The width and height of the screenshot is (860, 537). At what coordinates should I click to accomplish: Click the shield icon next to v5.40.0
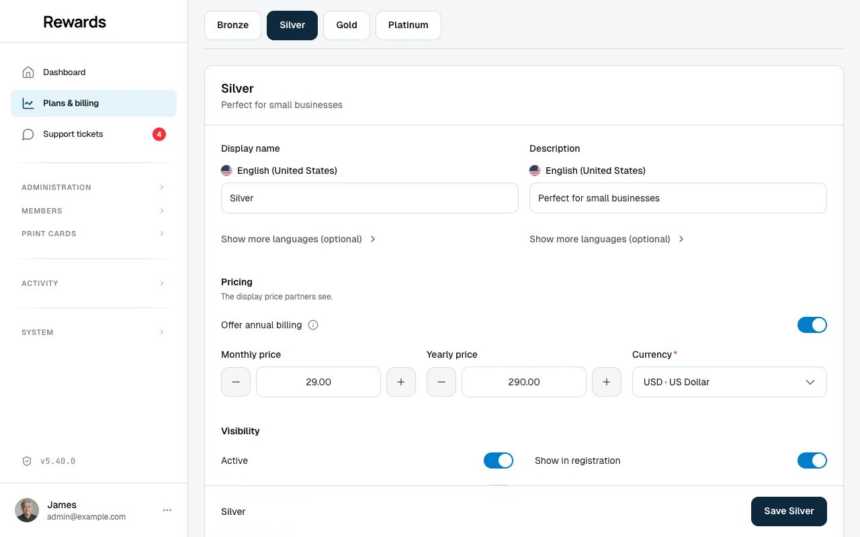27,461
